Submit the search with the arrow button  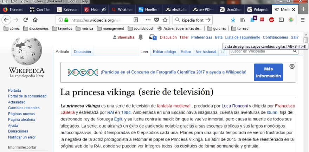[x=208, y=20]
